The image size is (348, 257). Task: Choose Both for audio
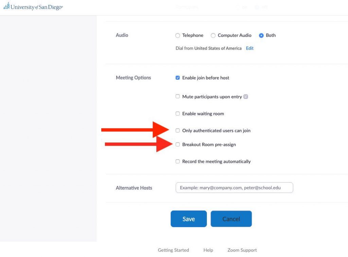coord(261,35)
